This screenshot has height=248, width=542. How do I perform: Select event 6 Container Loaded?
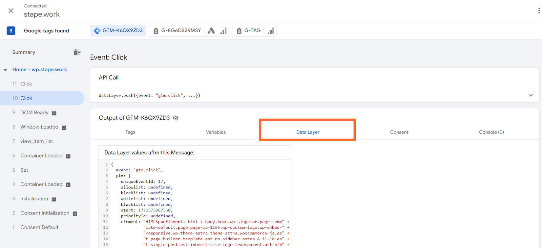(42, 155)
